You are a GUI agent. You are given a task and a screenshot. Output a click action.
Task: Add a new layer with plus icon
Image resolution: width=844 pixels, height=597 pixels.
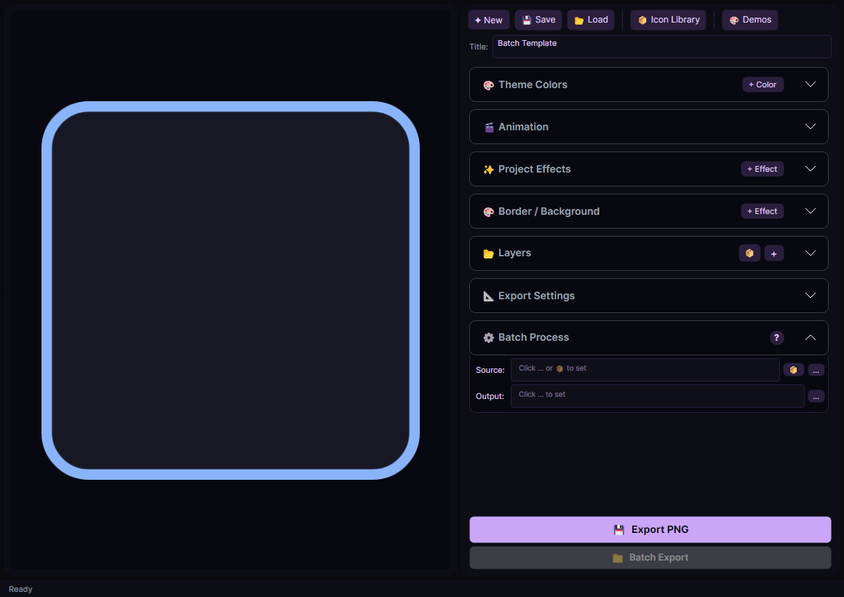tap(773, 253)
